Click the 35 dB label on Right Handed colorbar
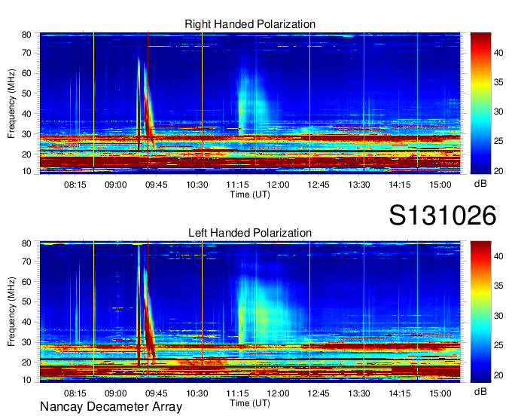 click(x=498, y=82)
